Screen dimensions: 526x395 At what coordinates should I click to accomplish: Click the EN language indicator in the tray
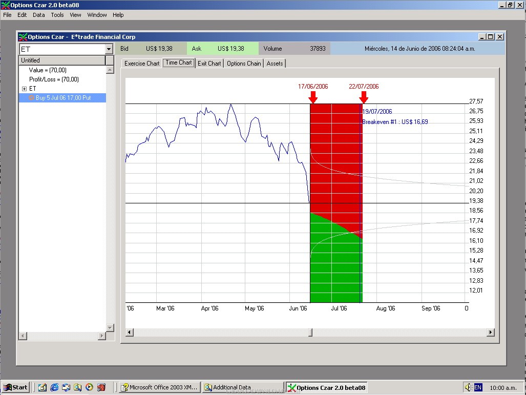coord(478,387)
